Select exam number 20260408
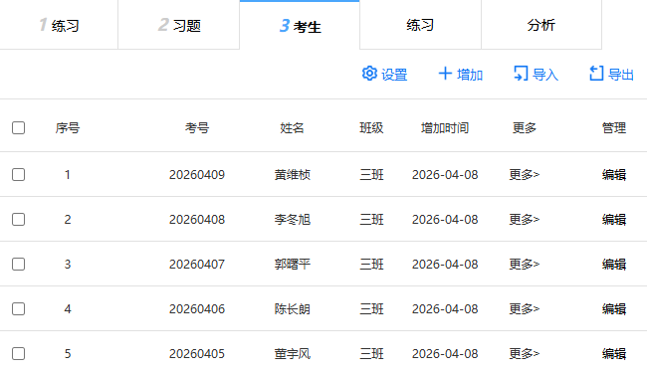This screenshot has height=372, width=647. pos(197,220)
